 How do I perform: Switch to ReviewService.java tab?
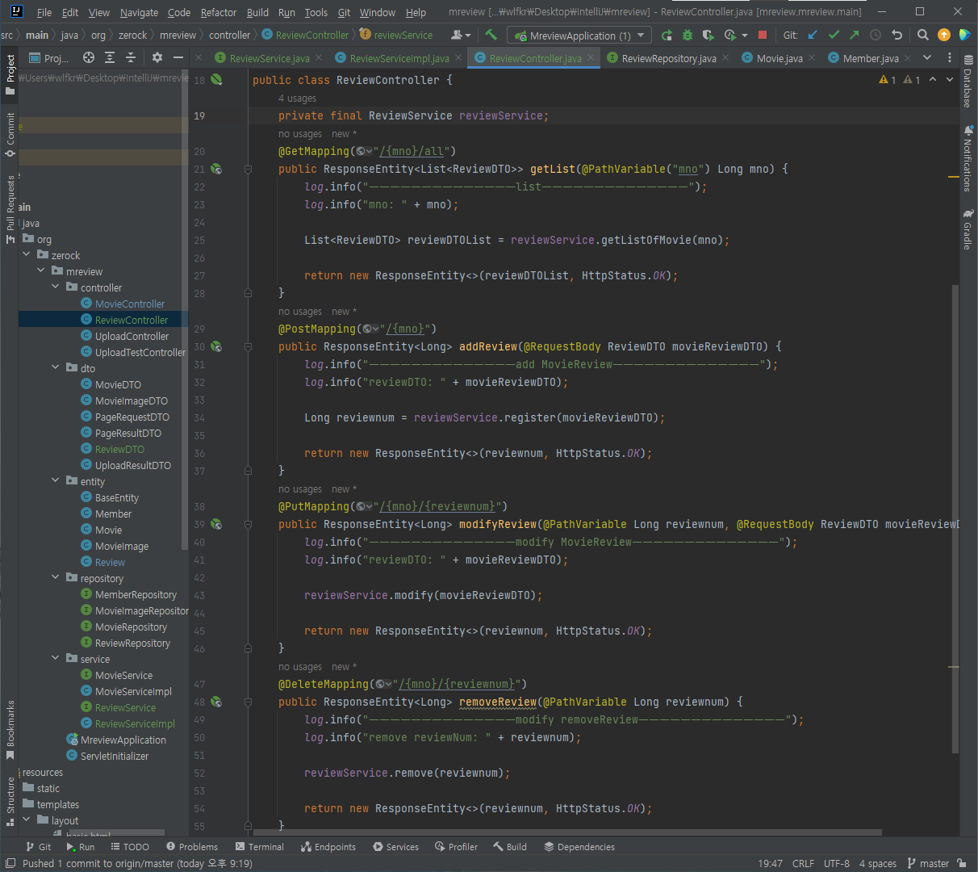270,58
